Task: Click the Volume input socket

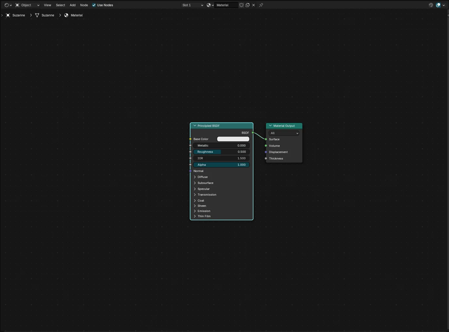Action: [x=266, y=146]
